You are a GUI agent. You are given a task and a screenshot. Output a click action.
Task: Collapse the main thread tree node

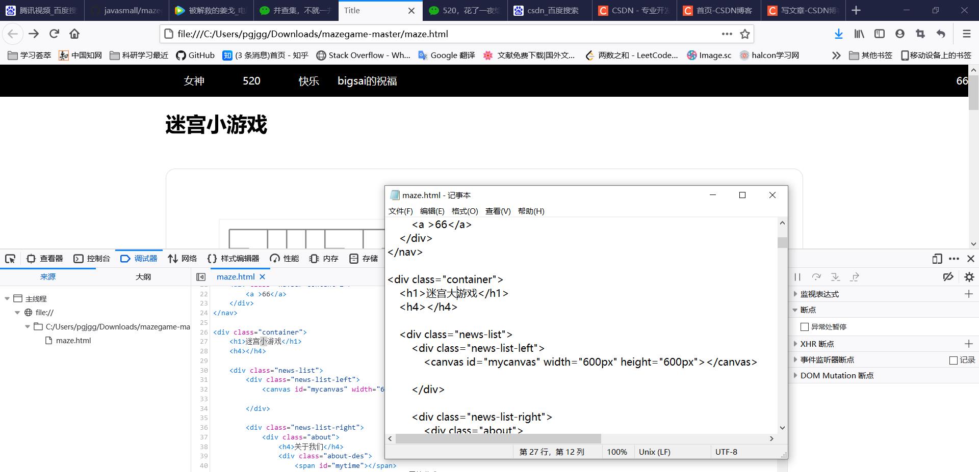[x=7, y=299]
